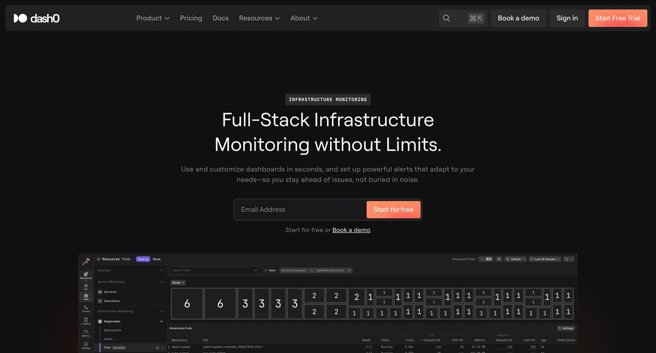
Task: Switch to Table view in the sidebar
Action: coord(86,297)
